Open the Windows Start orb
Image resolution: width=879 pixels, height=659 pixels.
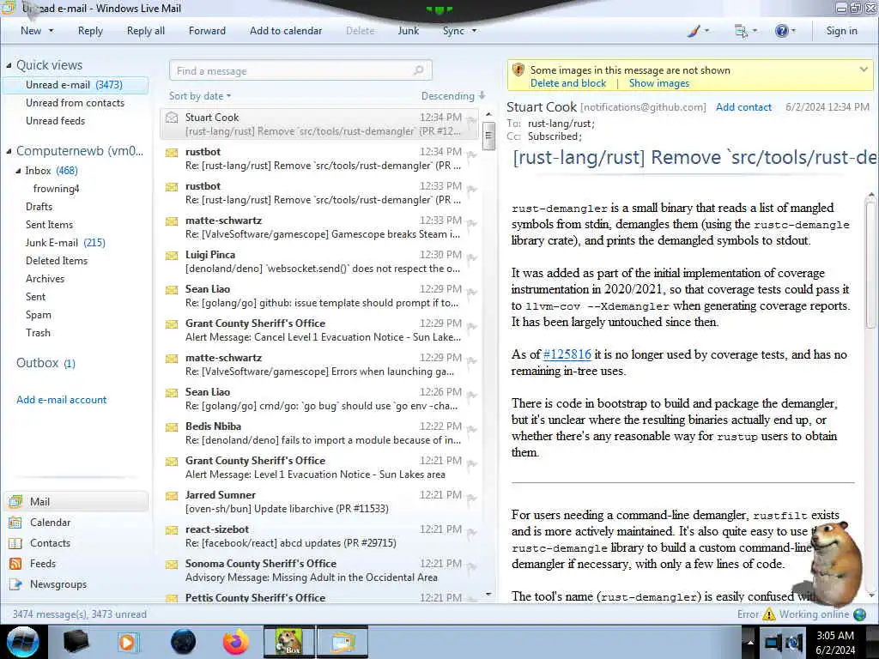point(23,642)
